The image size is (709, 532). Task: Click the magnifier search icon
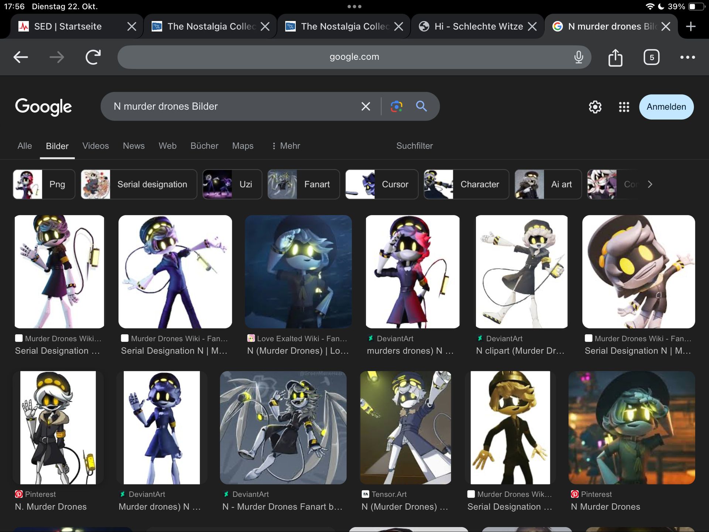point(421,106)
